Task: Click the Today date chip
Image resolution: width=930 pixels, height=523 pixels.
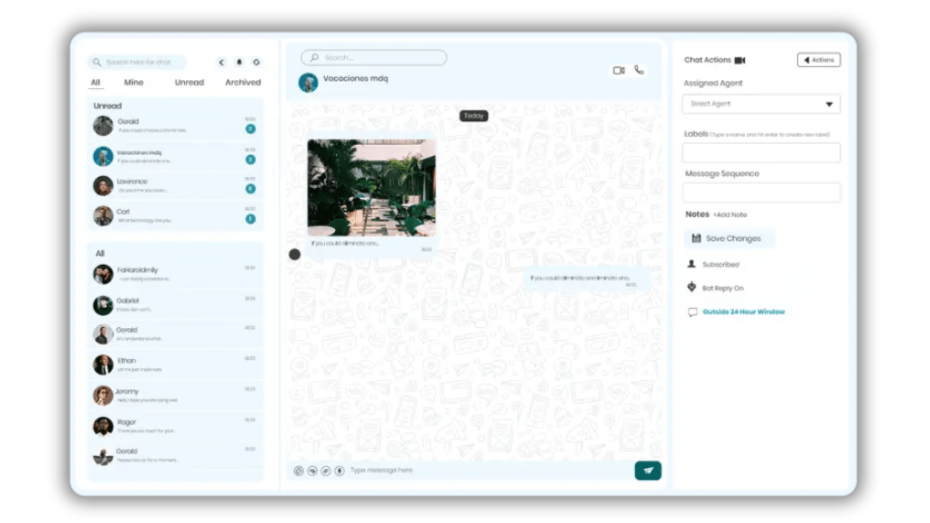Action: (474, 116)
